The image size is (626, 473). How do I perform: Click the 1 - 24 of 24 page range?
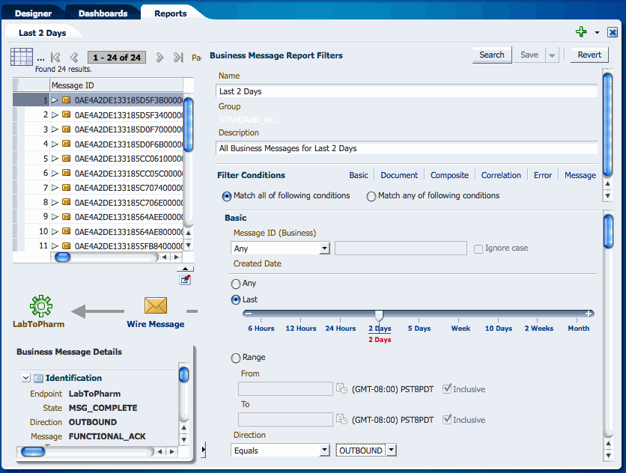117,58
